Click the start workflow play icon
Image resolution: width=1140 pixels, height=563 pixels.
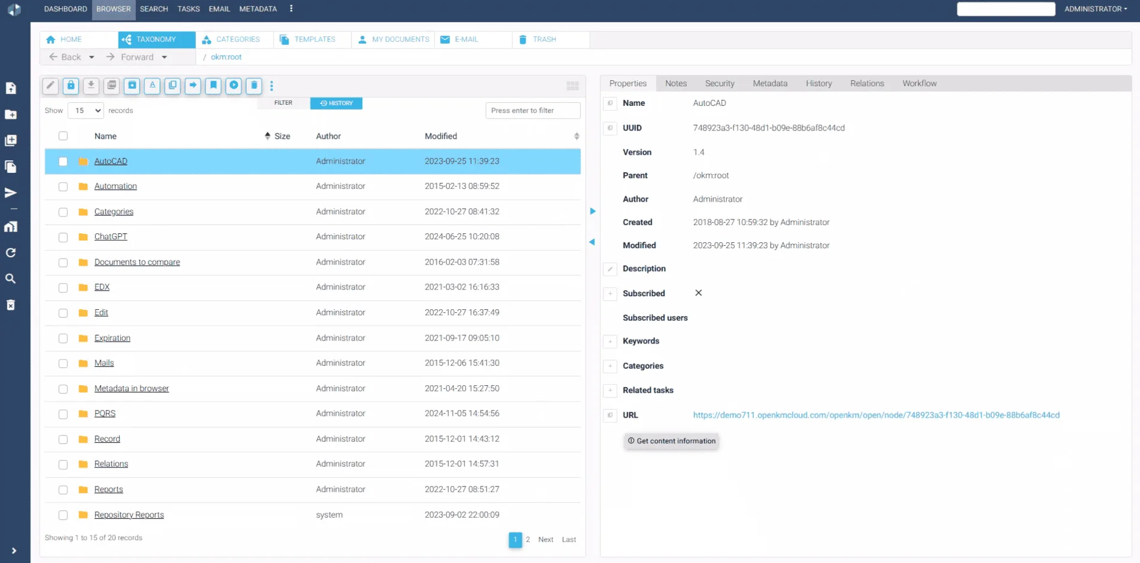pyautogui.click(x=234, y=86)
